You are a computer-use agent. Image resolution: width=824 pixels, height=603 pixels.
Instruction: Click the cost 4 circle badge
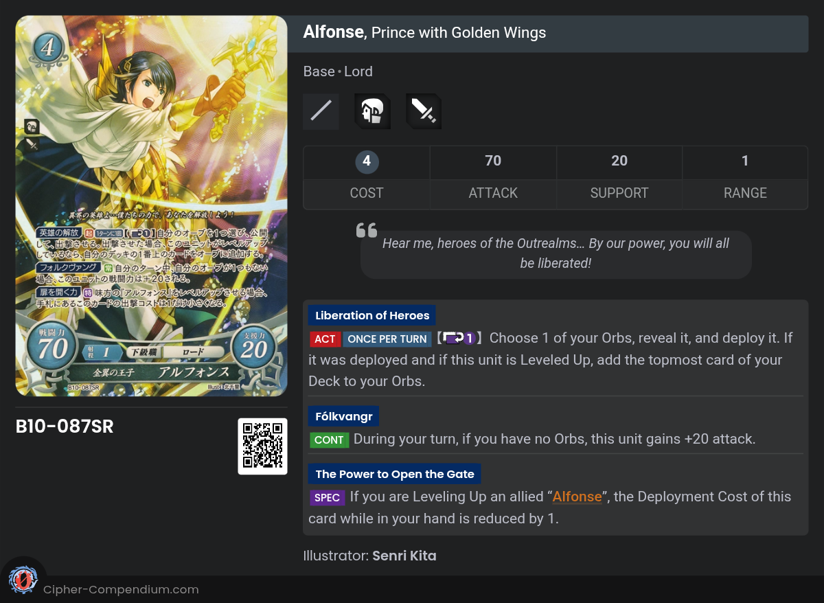point(367,161)
